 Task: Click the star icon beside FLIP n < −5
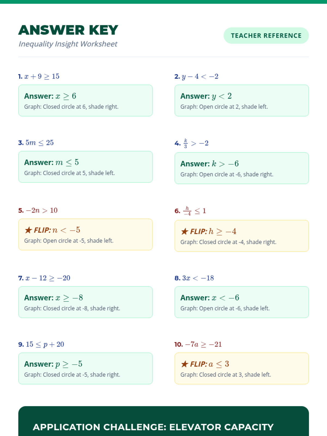click(28, 230)
